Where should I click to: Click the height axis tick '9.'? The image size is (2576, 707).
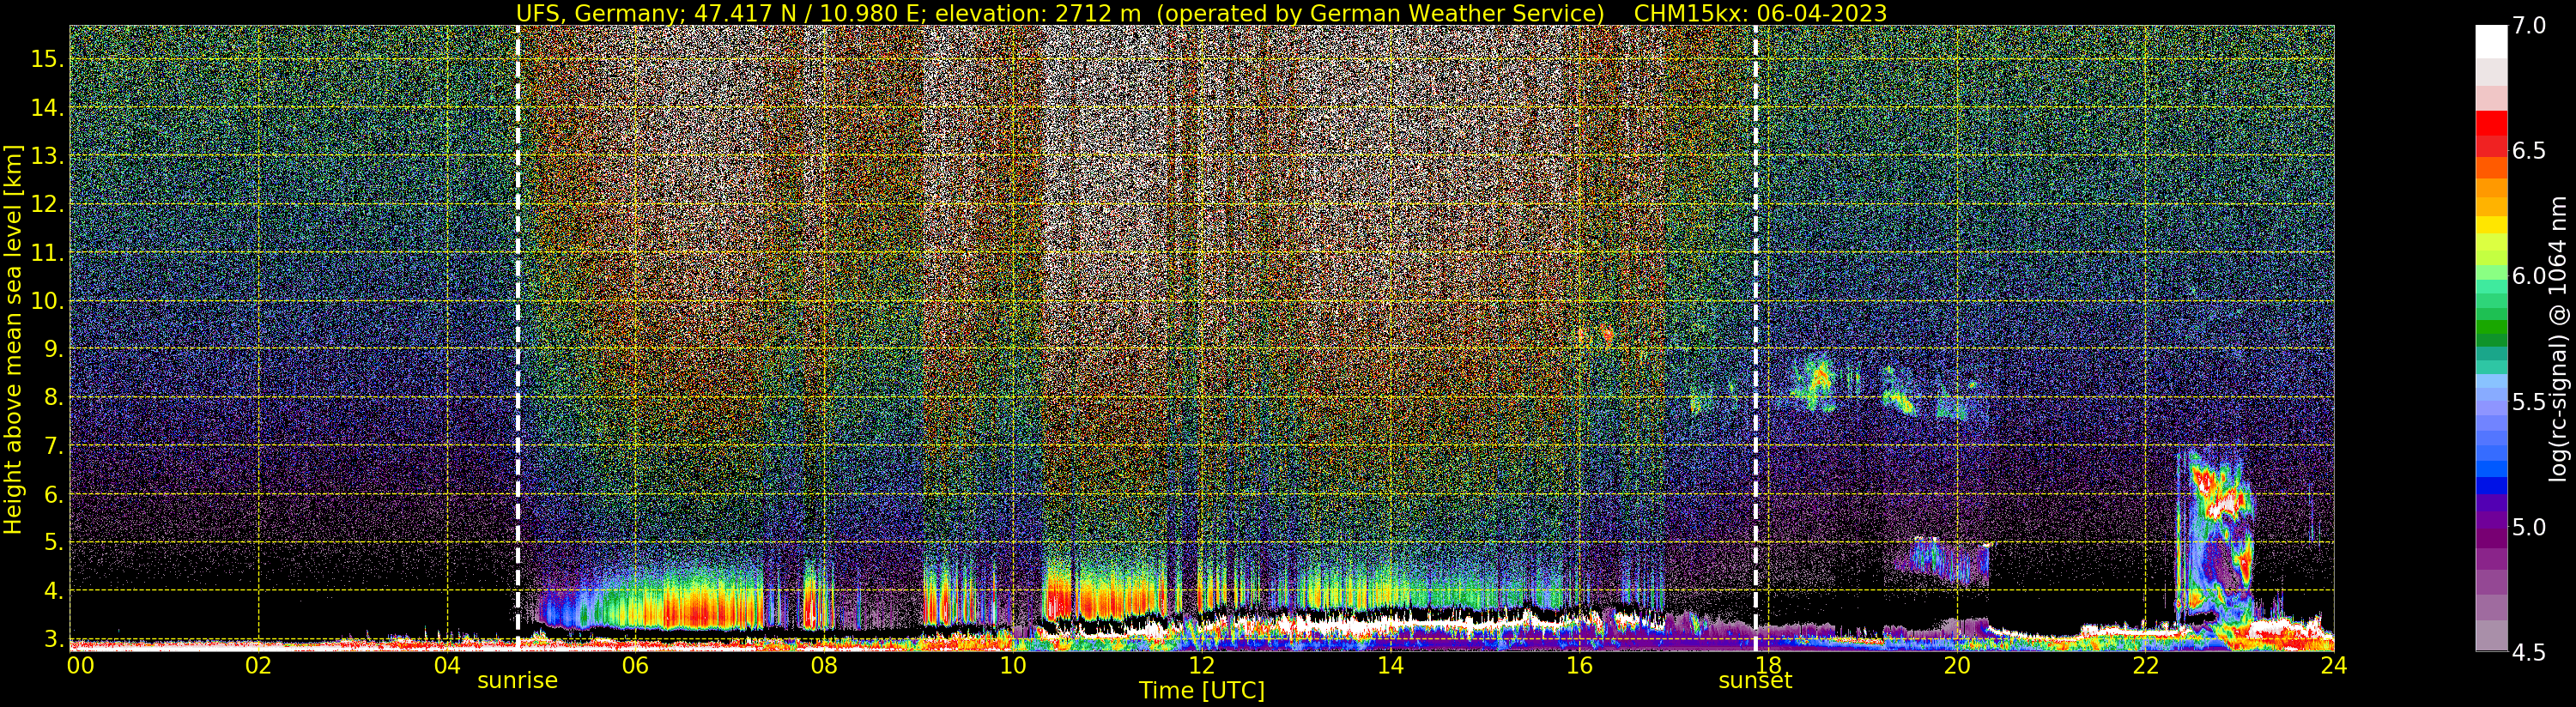53,350
